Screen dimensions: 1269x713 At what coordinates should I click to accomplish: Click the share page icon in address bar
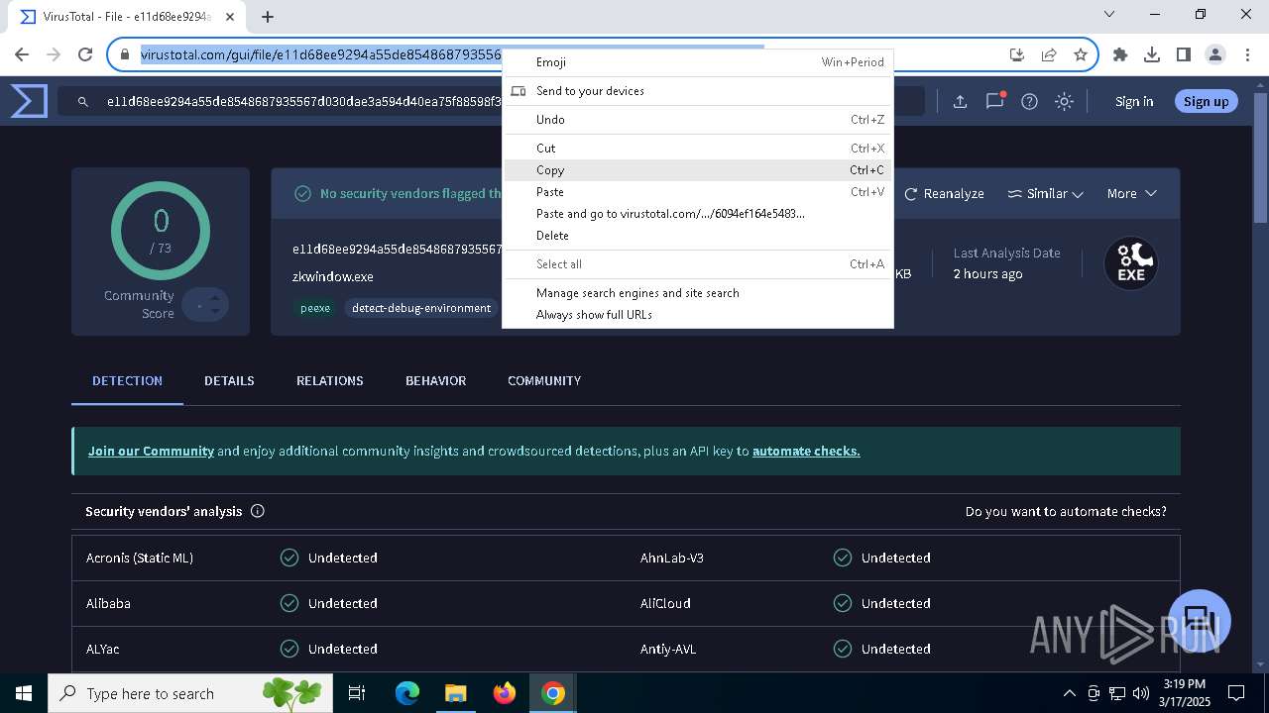(x=1049, y=54)
